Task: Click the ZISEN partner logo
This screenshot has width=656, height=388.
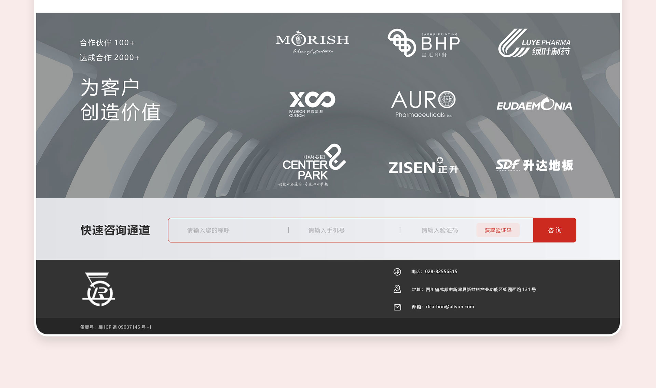Action: pos(423,166)
